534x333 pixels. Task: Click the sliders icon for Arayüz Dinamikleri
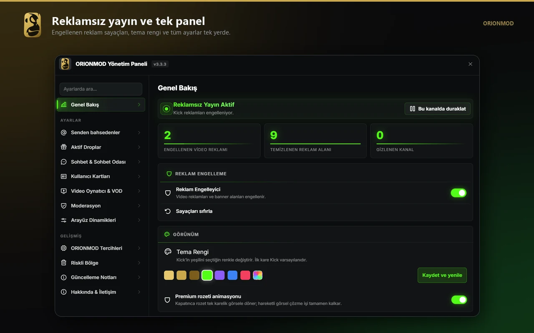click(64, 220)
